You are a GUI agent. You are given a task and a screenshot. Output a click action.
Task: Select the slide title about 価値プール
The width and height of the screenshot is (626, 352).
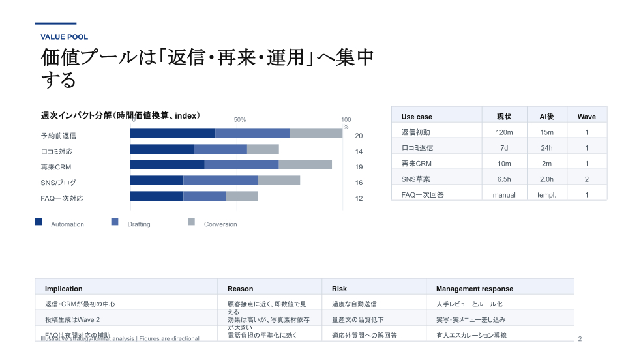(207, 68)
